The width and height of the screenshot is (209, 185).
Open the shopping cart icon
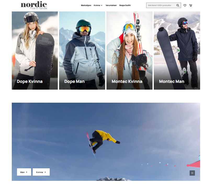(x=191, y=5)
